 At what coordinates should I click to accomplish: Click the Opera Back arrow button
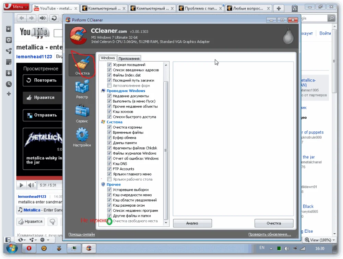pyautogui.click(x=21, y=18)
